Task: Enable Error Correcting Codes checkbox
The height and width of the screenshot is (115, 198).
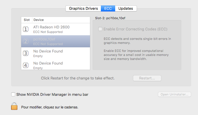Action: 100,29
